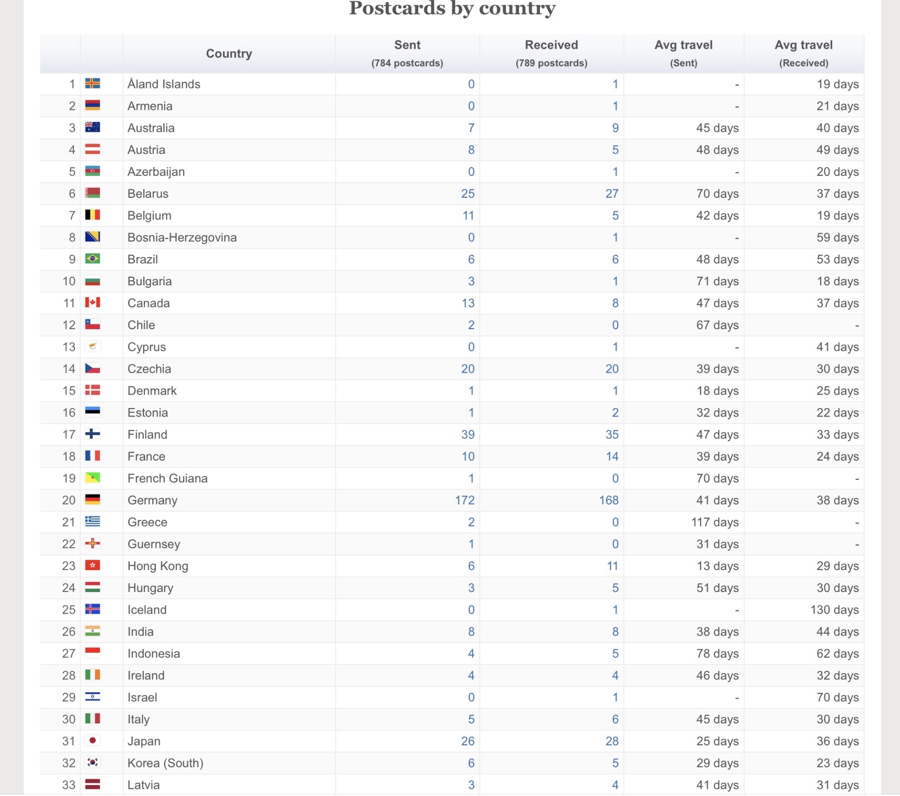
Task: Click the Belgium flag icon
Action: point(93,215)
